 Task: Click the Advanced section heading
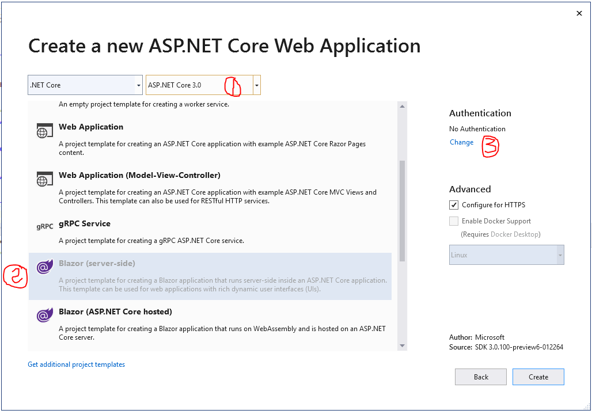pos(470,189)
